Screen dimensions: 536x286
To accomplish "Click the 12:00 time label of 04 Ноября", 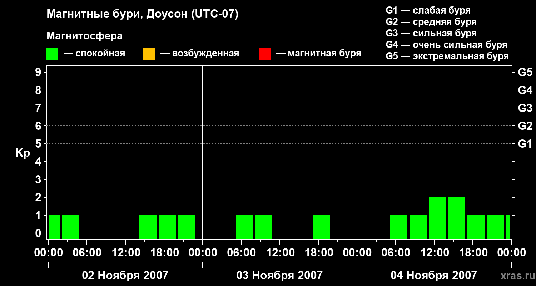I will coord(434,252).
